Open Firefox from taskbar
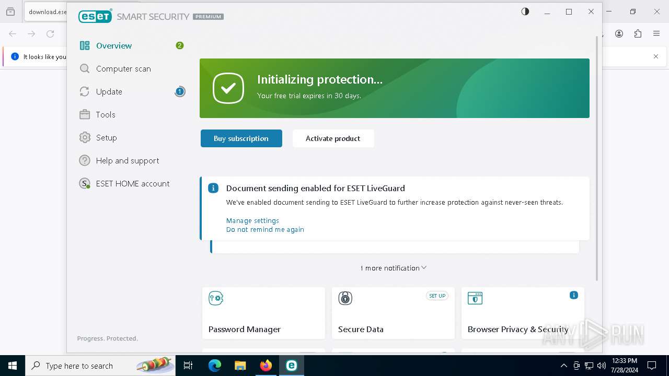 click(266, 366)
